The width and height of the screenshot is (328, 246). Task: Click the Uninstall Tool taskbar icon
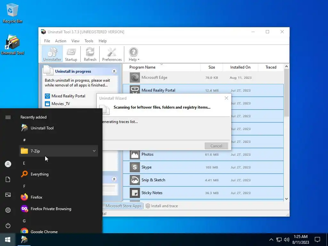[x=24, y=240]
